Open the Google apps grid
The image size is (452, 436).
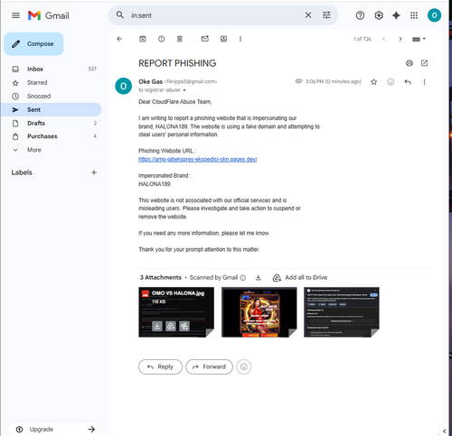(x=414, y=15)
